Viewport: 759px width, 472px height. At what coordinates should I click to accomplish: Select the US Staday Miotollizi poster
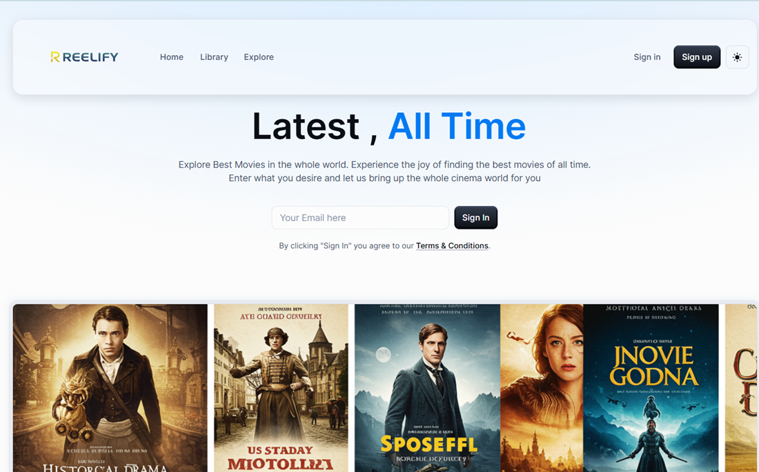[280, 388]
